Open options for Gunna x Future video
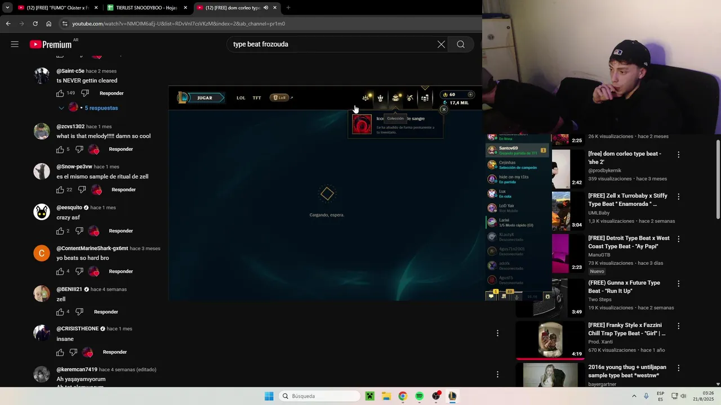The image size is (721, 405). tap(679, 283)
